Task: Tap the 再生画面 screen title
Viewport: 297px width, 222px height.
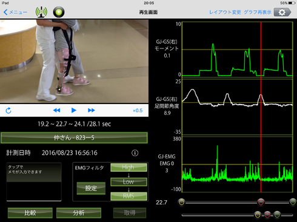Action: click(148, 12)
